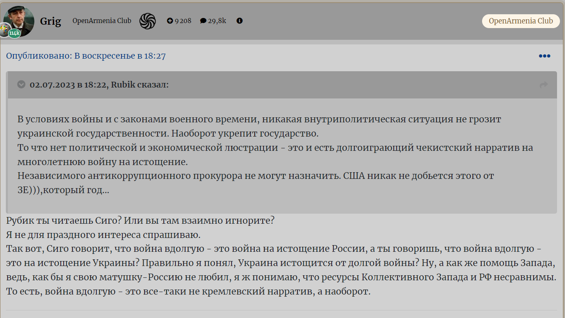The height and width of the screenshot is (318, 565).
Task: Open the OpenArmenia Club tab label beside Grig
Action: click(101, 20)
